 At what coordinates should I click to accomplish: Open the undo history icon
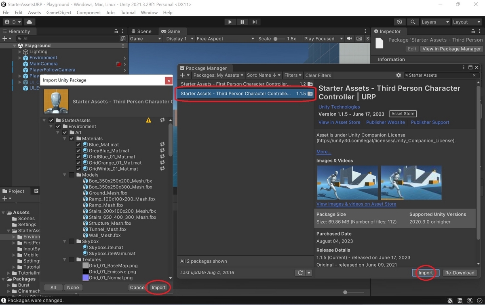[400, 22]
